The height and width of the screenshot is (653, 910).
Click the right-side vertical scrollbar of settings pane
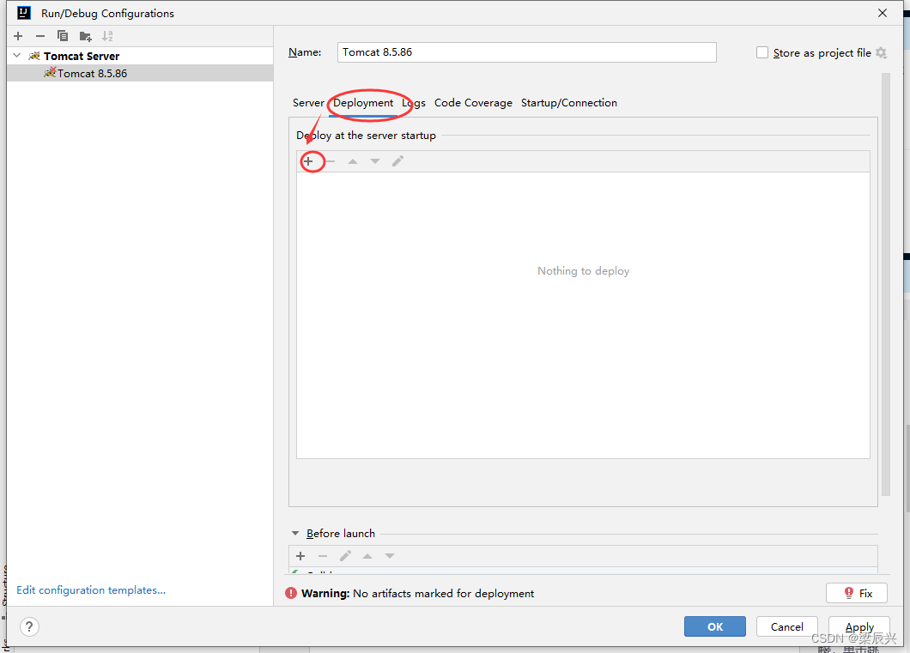coord(886,284)
